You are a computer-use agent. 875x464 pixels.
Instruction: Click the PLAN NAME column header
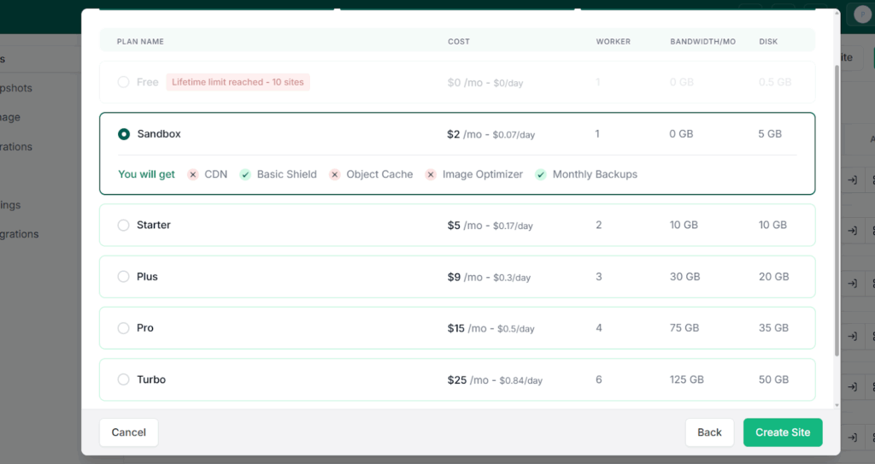pos(140,41)
